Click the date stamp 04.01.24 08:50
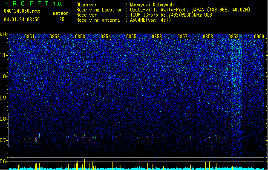 click(x=22, y=19)
